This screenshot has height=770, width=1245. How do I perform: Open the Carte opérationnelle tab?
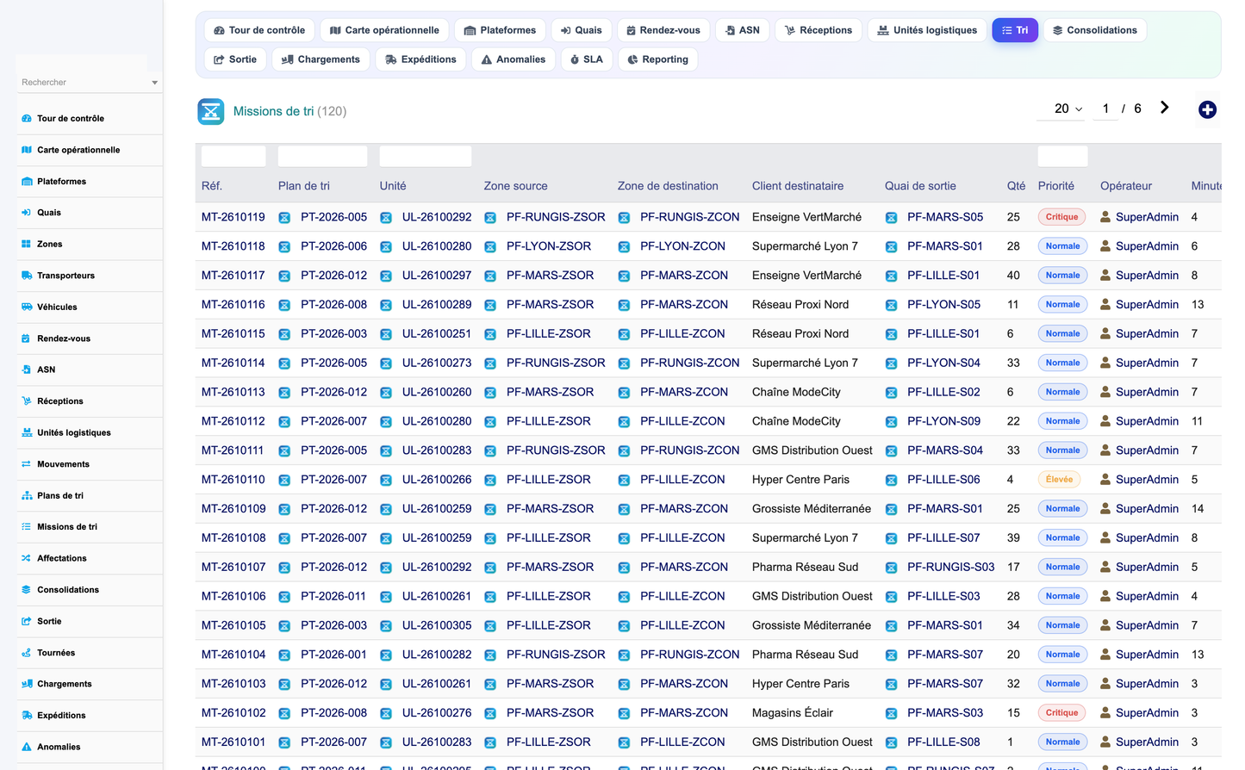click(x=384, y=30)
